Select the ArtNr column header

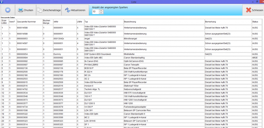coord(65,22)
